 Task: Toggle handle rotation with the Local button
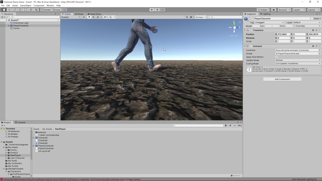pos(56,10)
